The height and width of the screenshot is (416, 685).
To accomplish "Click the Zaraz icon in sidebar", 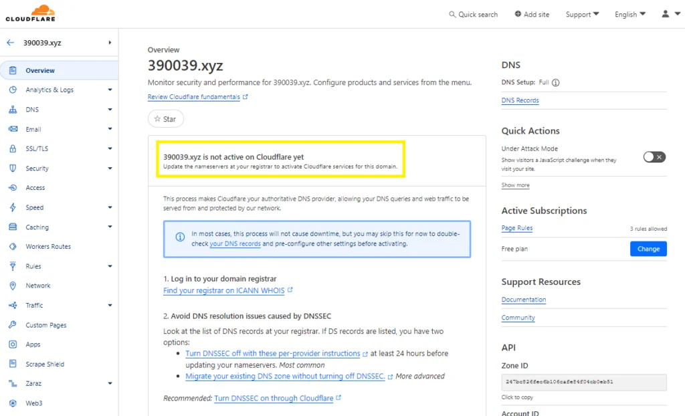I will (x=13, y=383).
